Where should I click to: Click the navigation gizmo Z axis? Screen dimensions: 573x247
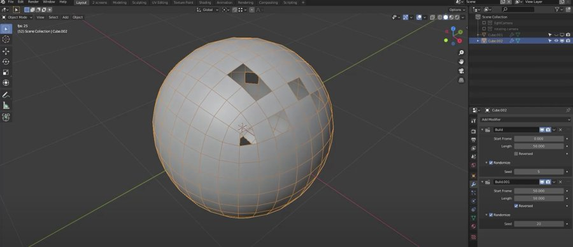coord(453,28)
